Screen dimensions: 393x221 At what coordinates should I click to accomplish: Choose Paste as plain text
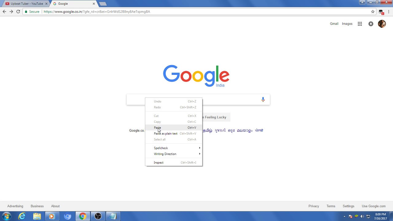pyautogui.click(x=174, y=134)
